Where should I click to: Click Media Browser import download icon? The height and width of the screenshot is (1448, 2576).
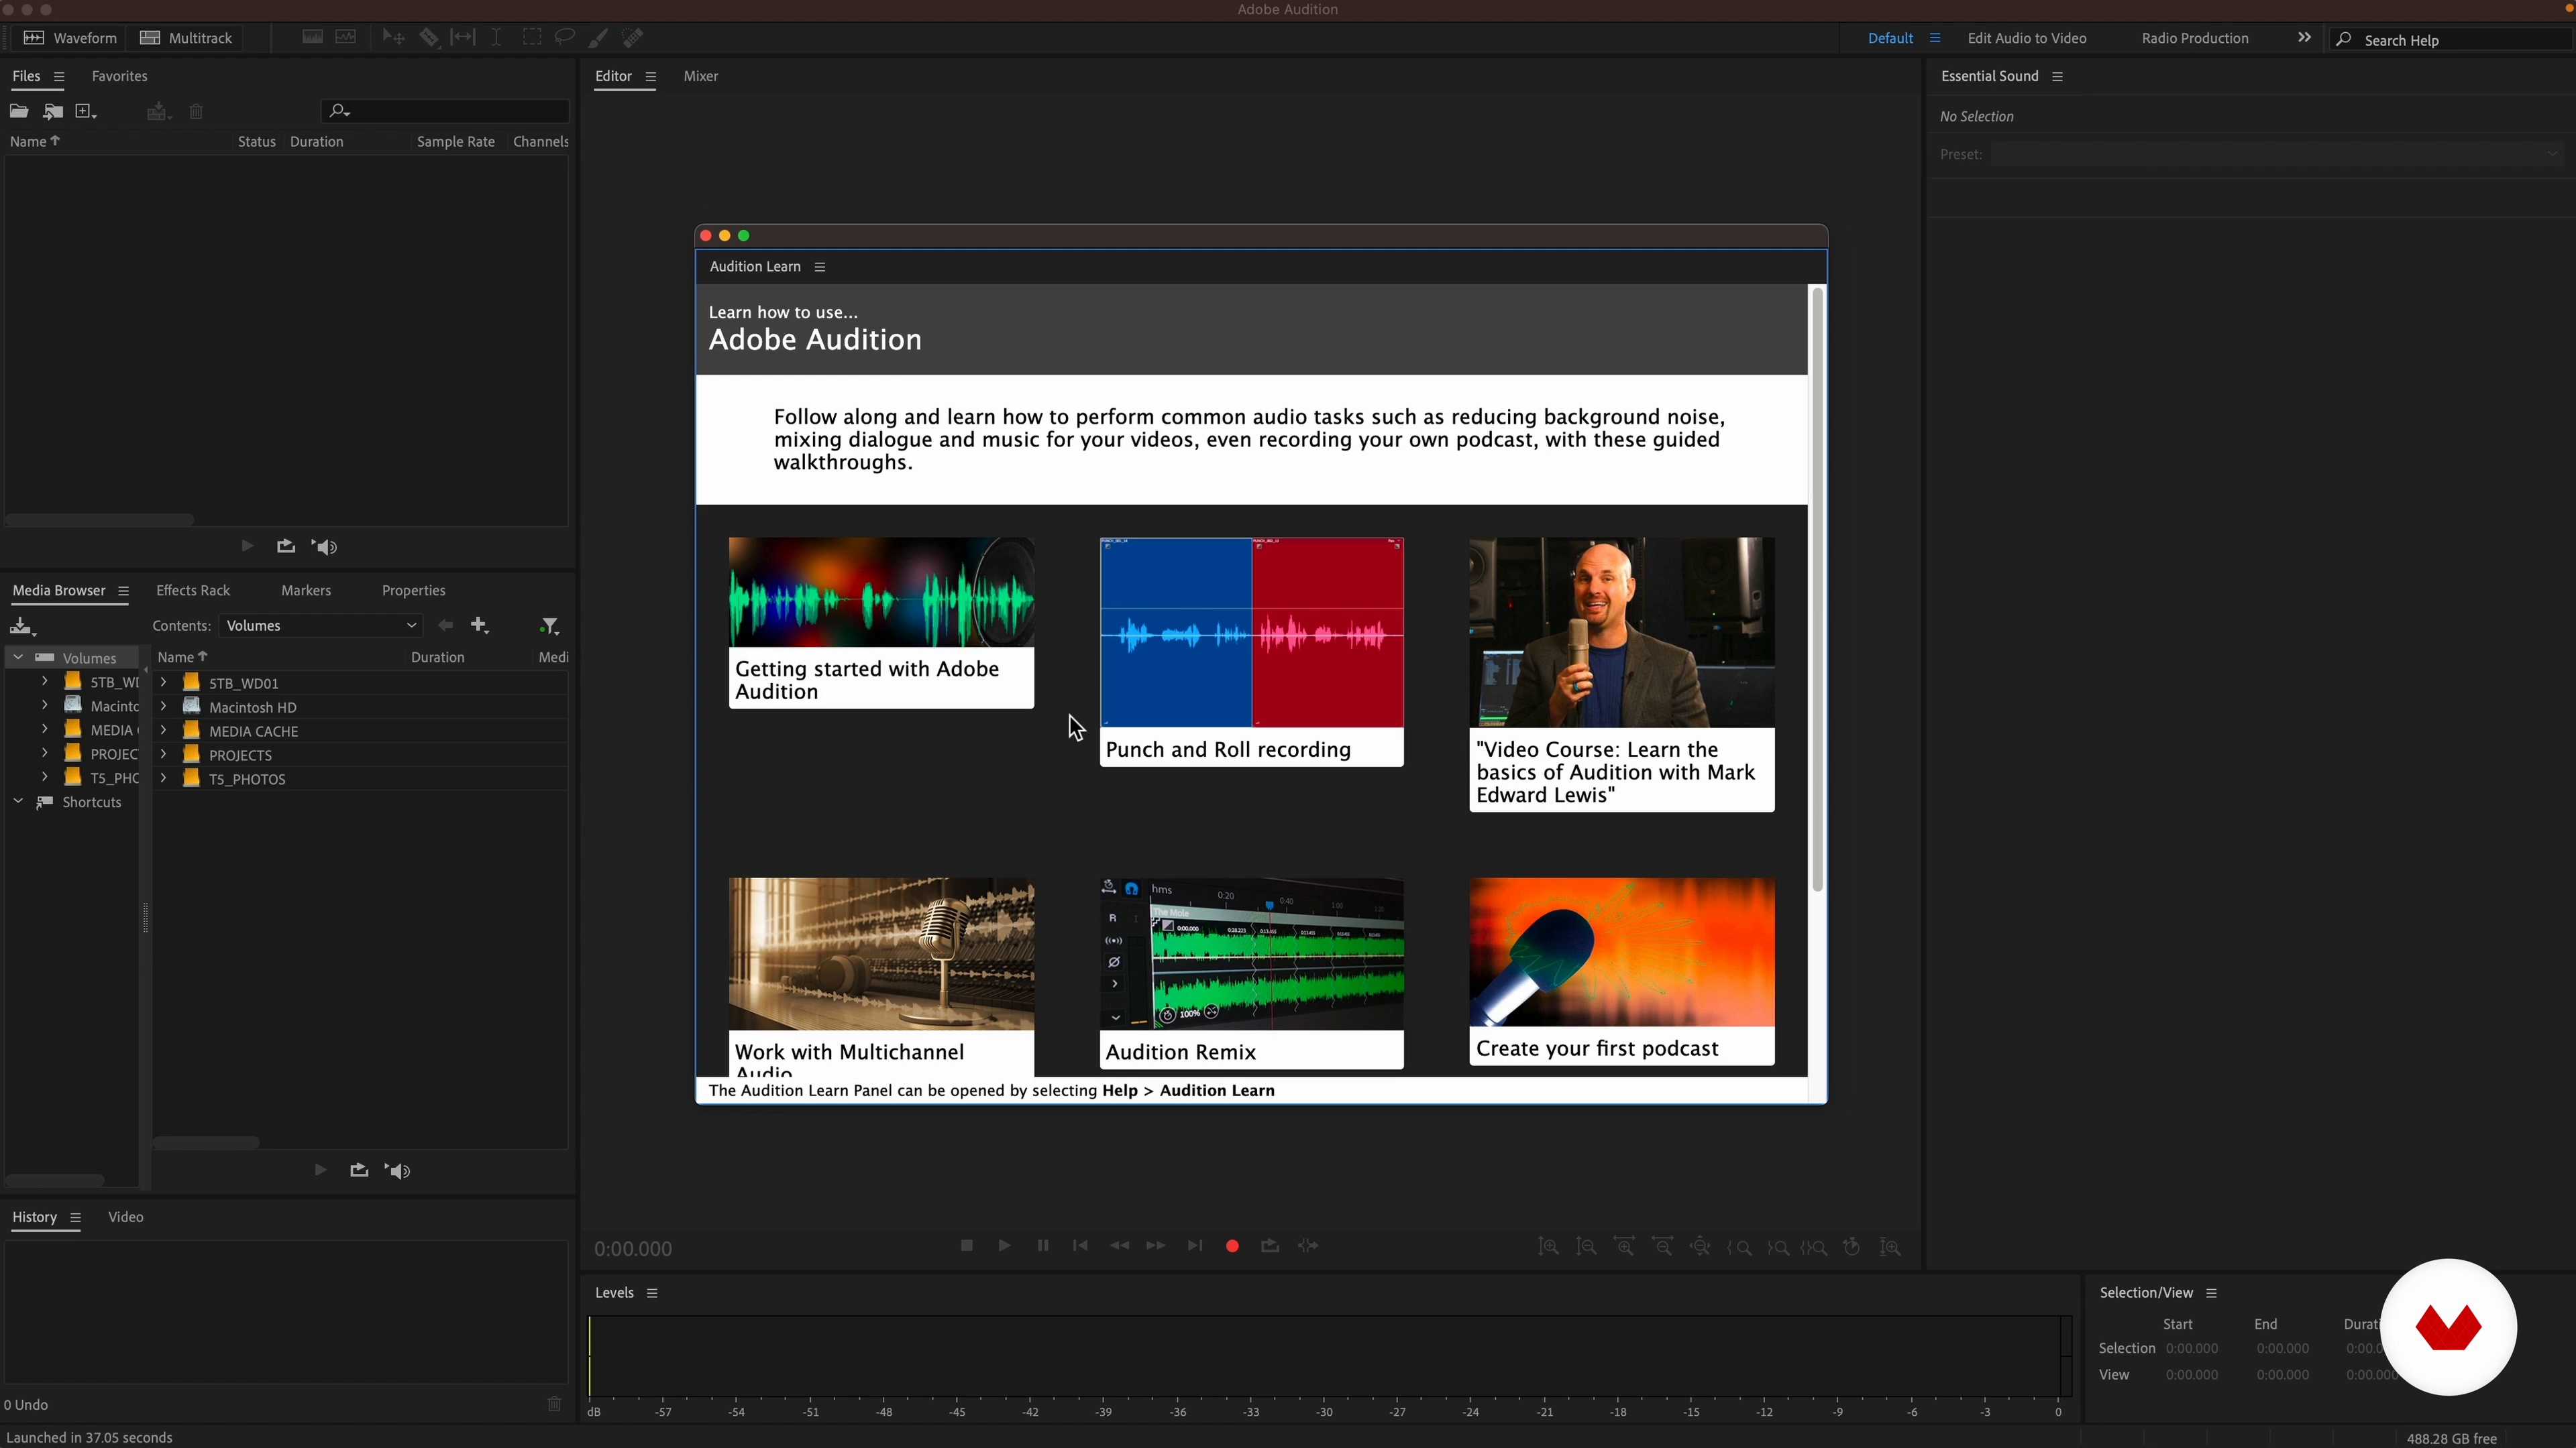click(x=22, y=627)
